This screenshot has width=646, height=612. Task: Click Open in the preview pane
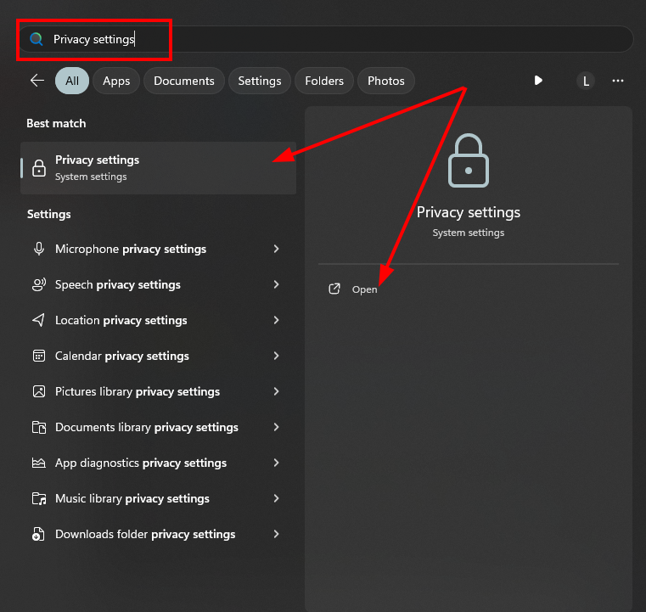point(364,289)
